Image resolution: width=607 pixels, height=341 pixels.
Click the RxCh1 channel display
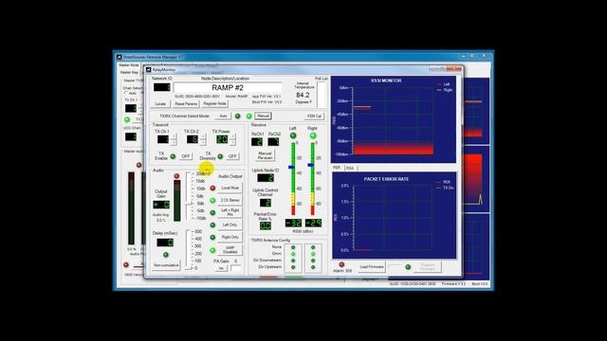pyautogui.click(x=257, y=142)
